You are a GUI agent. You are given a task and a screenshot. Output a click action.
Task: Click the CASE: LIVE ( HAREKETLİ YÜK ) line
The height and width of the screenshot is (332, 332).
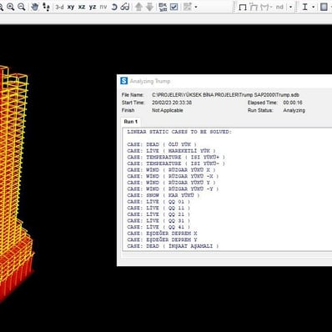coord(171,151)
